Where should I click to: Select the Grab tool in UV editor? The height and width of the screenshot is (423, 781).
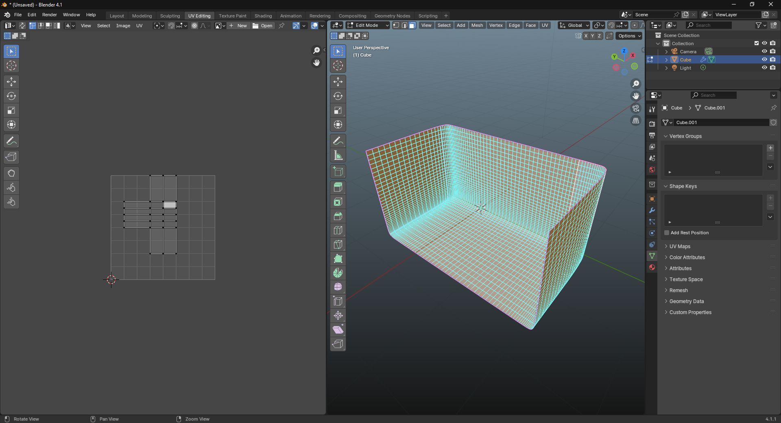[11, 174]
